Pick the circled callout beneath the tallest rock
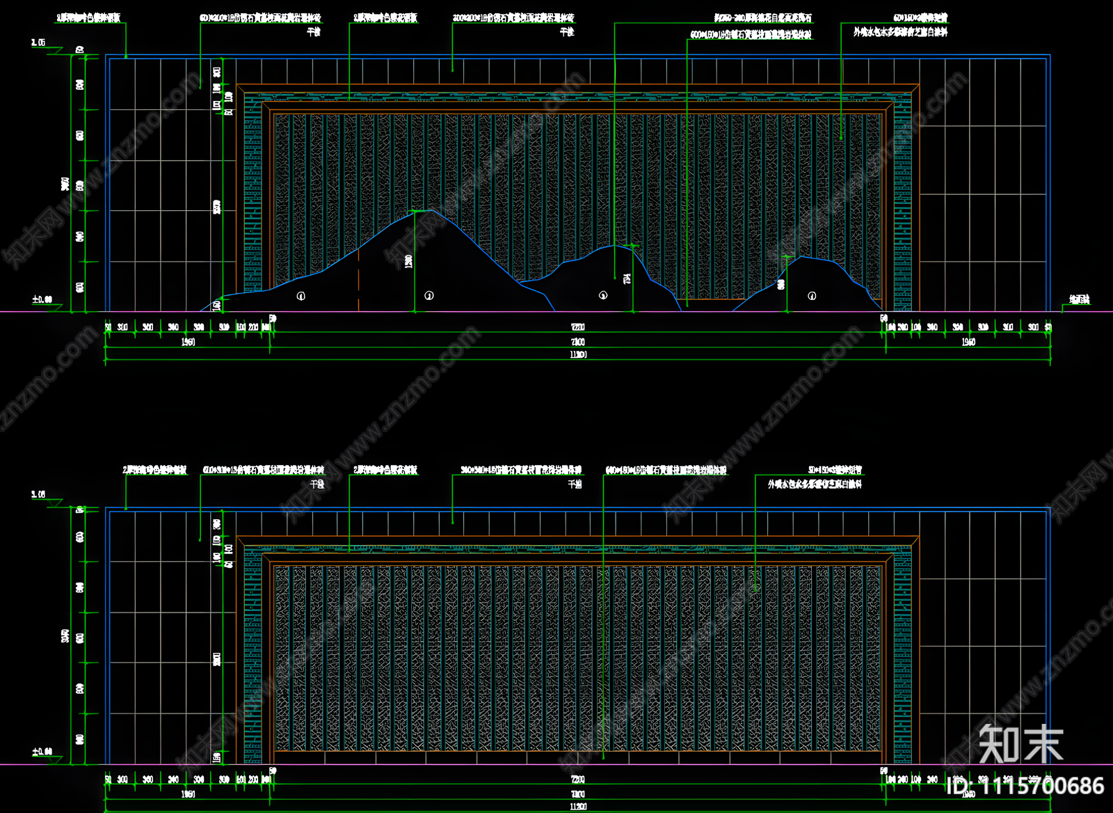The width and height of the screenshot is (1113, 813). point(429,296)
